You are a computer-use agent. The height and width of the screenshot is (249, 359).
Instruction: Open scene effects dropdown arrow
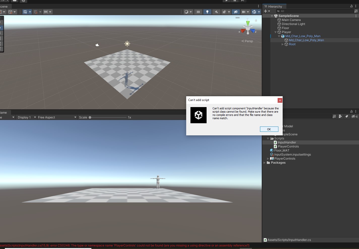click(x=229, y=12)
